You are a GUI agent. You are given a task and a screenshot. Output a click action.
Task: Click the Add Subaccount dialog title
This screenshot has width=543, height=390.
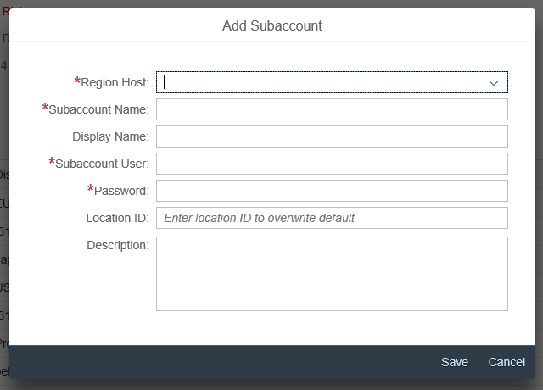[x=271, y=25]
